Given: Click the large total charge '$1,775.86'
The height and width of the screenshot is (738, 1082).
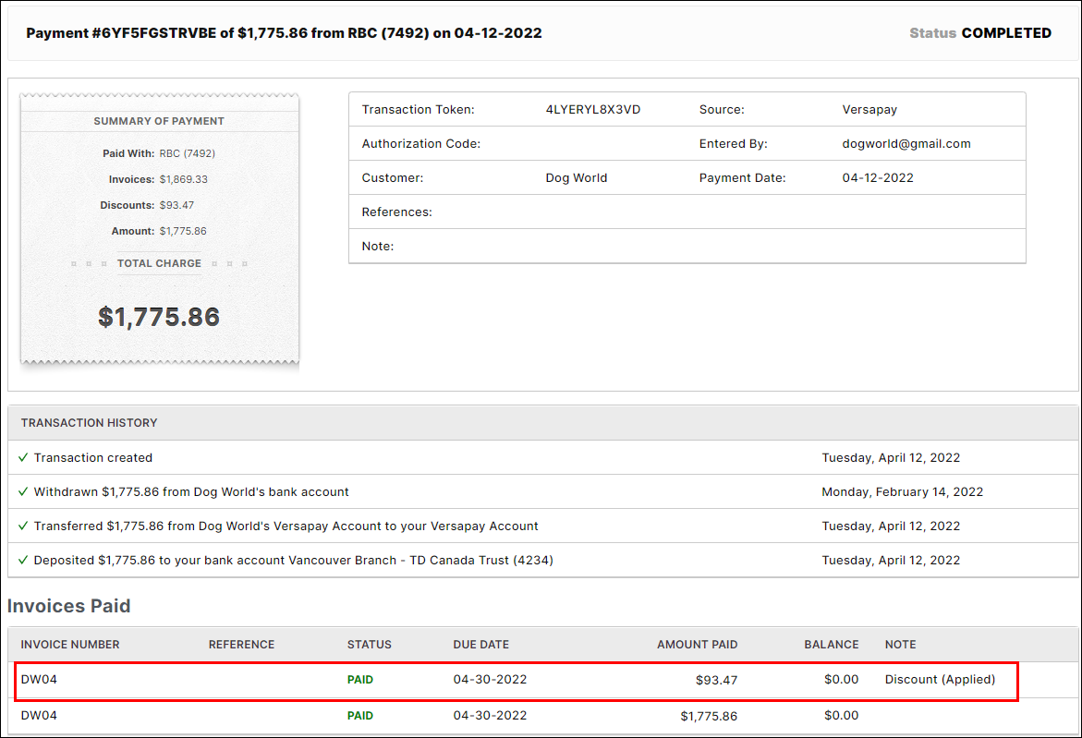Looking at the screenshot, I should (159, 317).
